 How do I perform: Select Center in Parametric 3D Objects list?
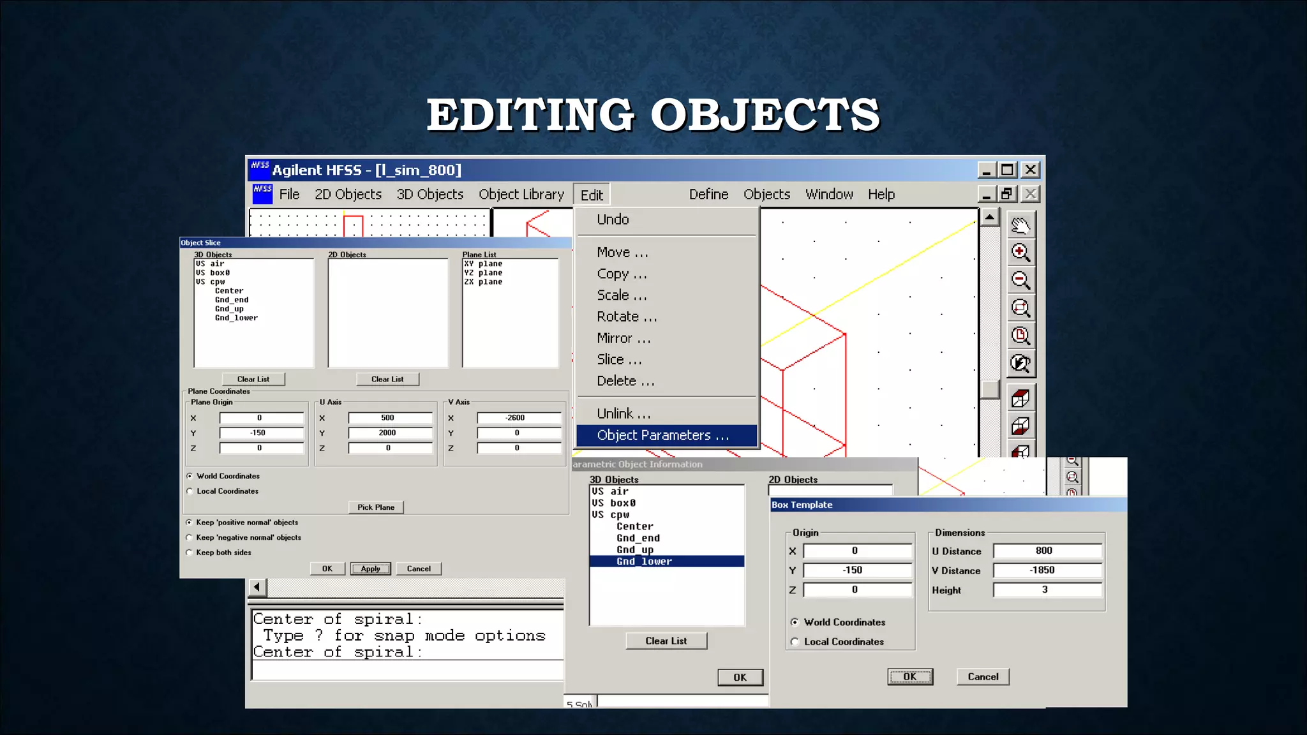tap(667, 526)
